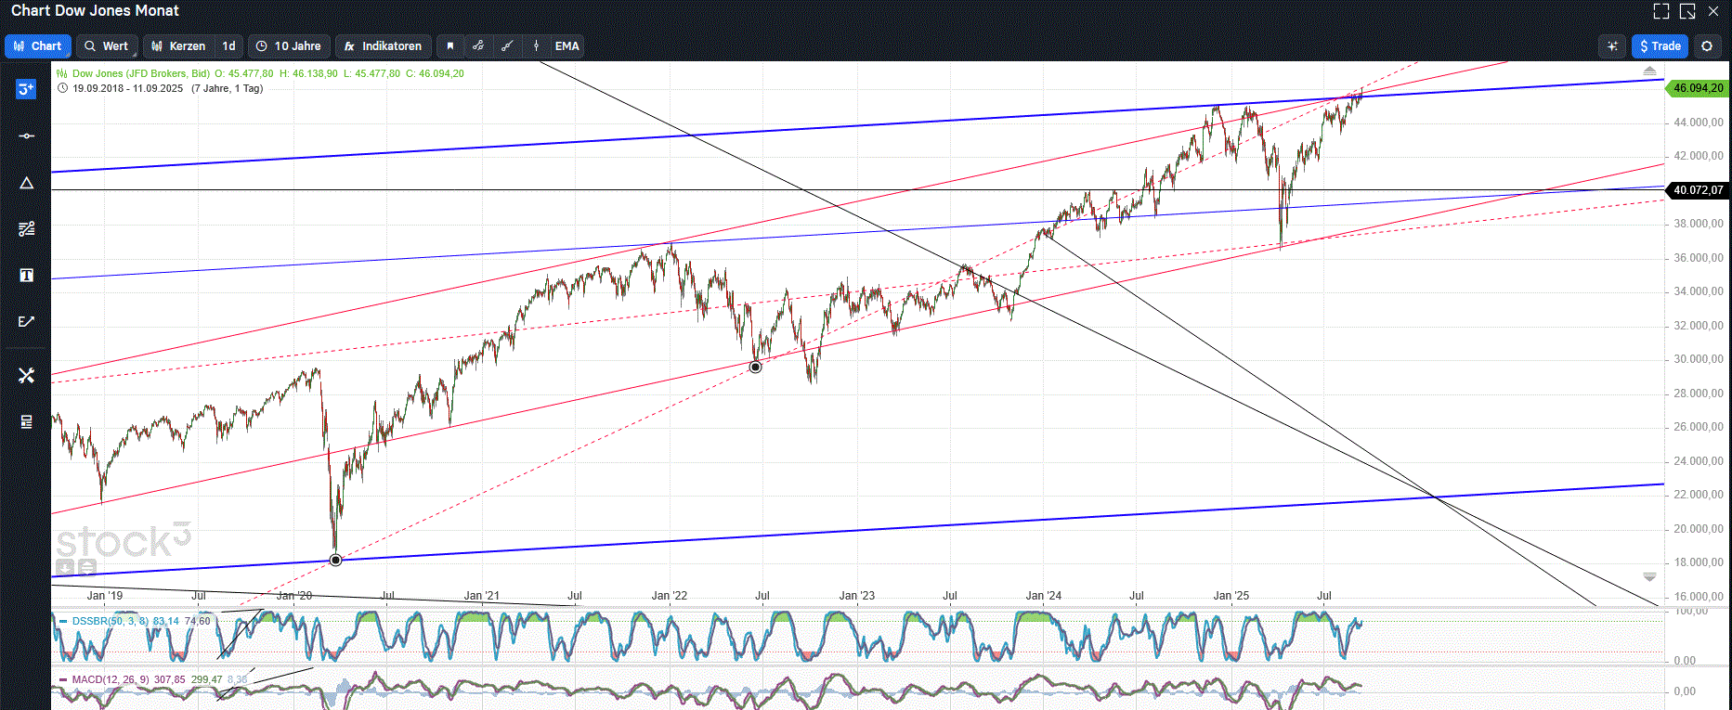Toggle the EMA overlay button
Image resolution: width=1732 pixels, height=710 pixels.
[x=566, y=46]
